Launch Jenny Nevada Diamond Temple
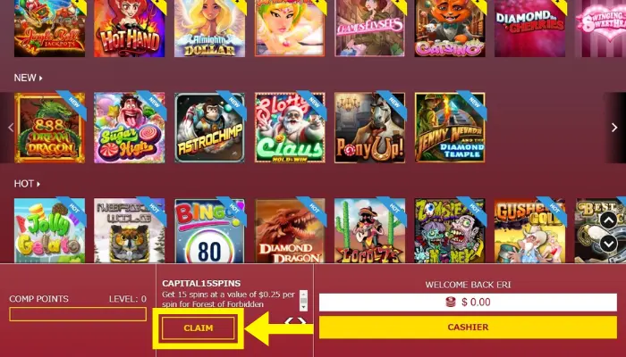Image resolution: width=626 pixels, height=357 pixels. tap(450, 128)
